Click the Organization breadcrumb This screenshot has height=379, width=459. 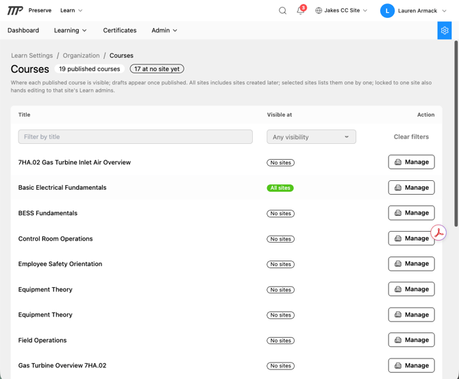click(x=81, y=56)
